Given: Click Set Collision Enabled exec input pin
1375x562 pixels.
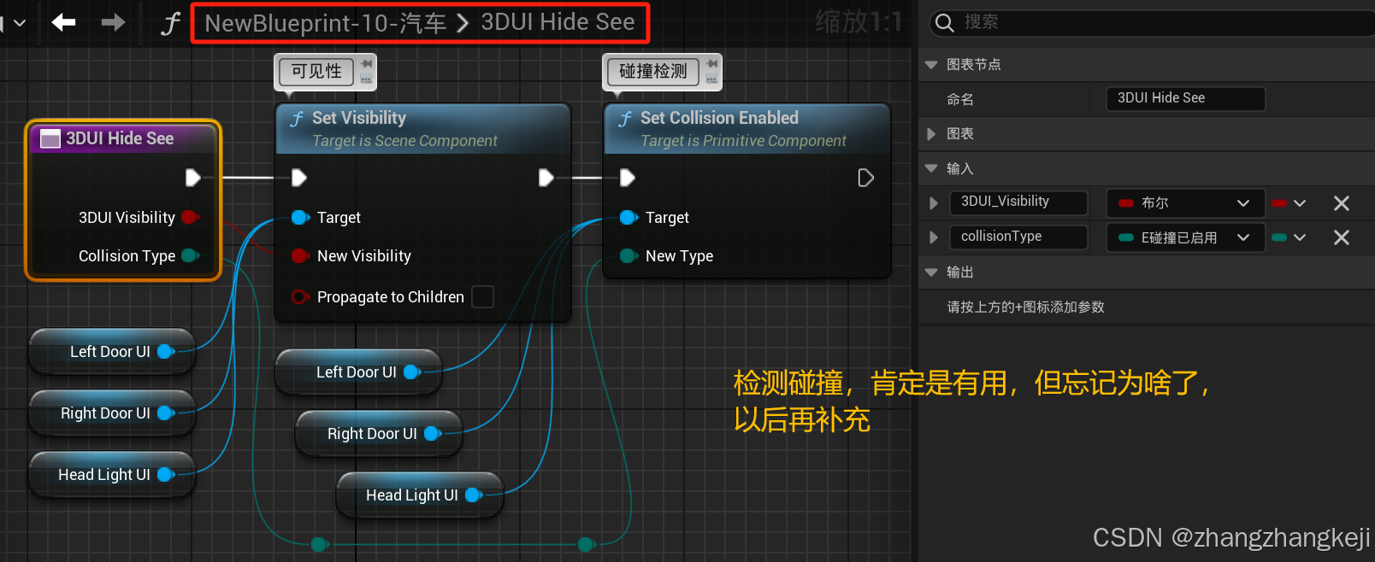Looking at the screenshot, I should pos(627,178).
